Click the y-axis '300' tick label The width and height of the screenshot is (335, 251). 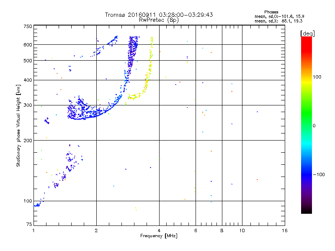point(28,105)
